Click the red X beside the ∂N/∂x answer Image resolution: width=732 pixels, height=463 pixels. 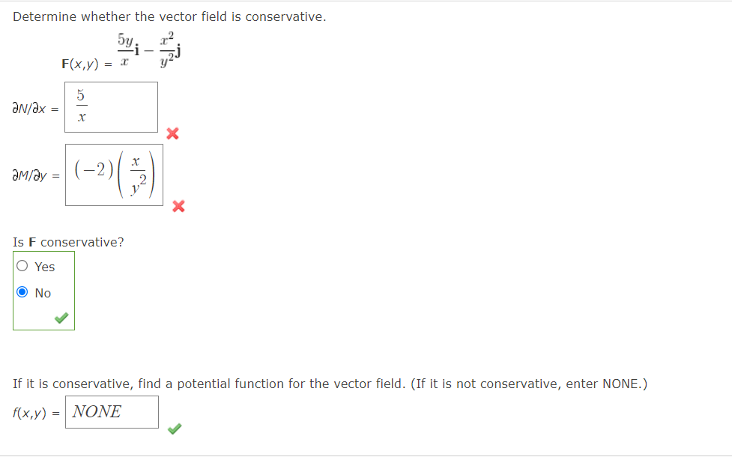(x=172, y=134)
